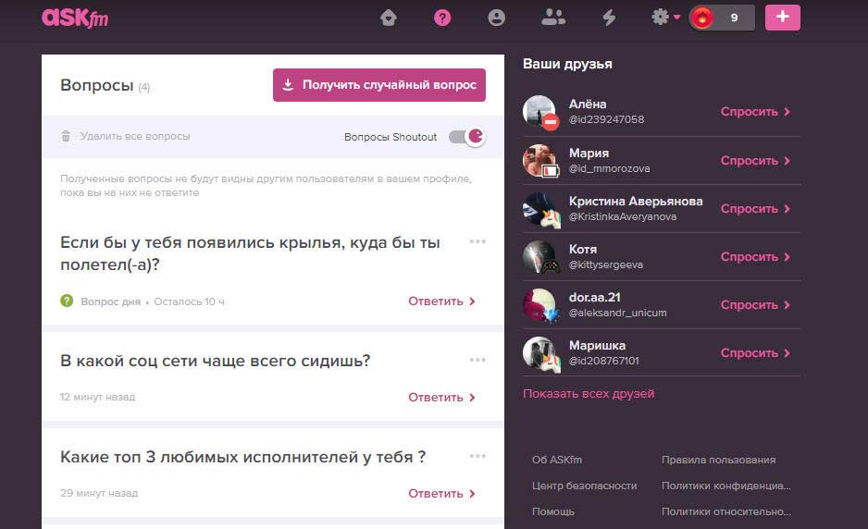868x529 pixels.
Task: Open Алёна's avatar thumbnail
Action: click(539, 112)
